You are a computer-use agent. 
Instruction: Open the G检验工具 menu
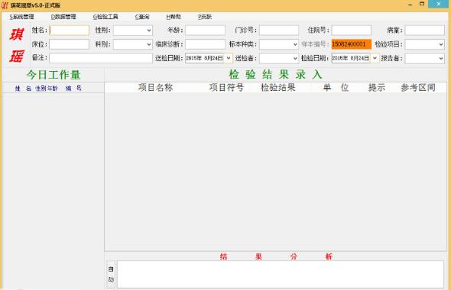click(x=105, y=17)
